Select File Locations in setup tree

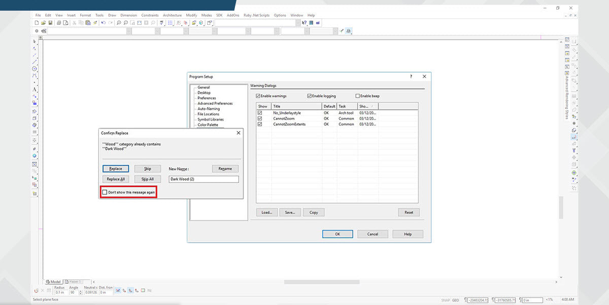coord(209,114)
